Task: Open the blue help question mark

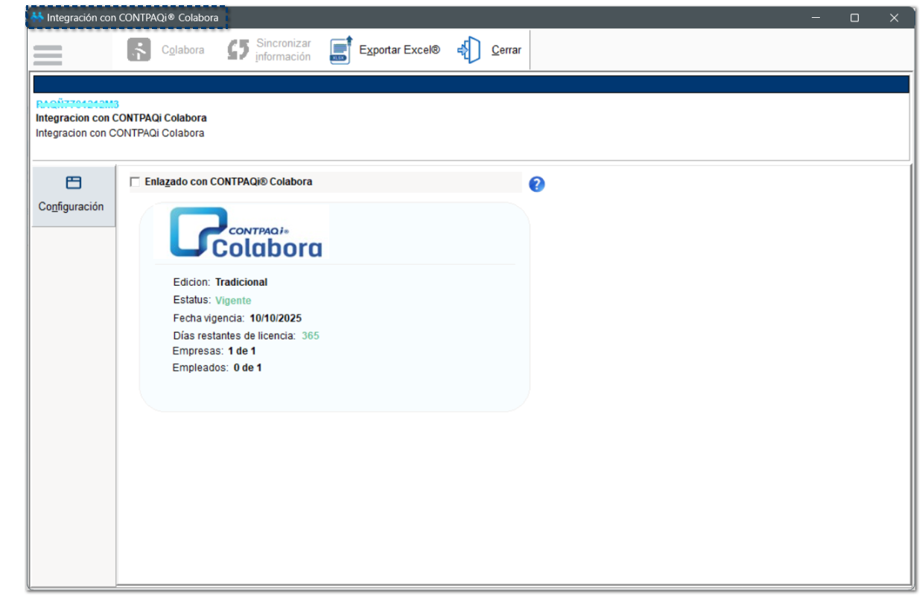Action: [x=537, y=184]
